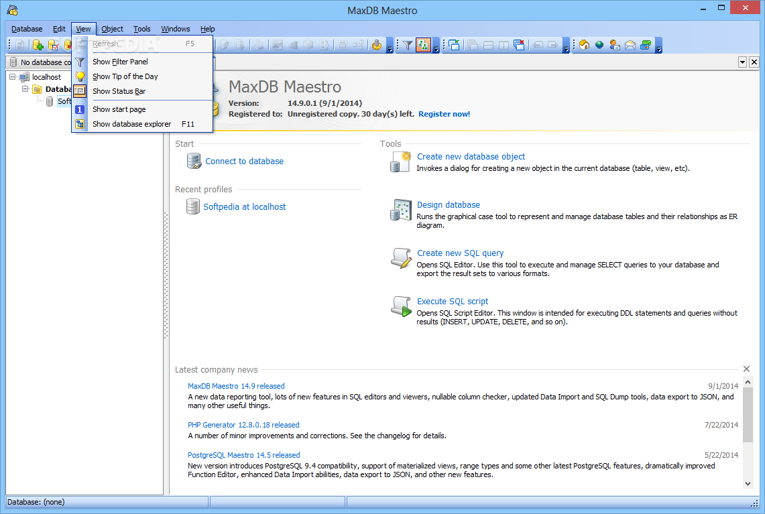The image size is (765, 514).
Task: Collapse the Databases folder tree node
Action: point(25,88)
